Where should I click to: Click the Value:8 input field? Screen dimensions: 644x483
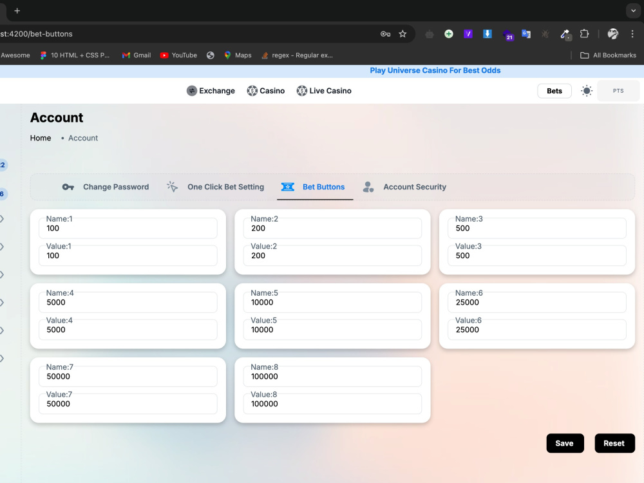[x=332, y=404]
